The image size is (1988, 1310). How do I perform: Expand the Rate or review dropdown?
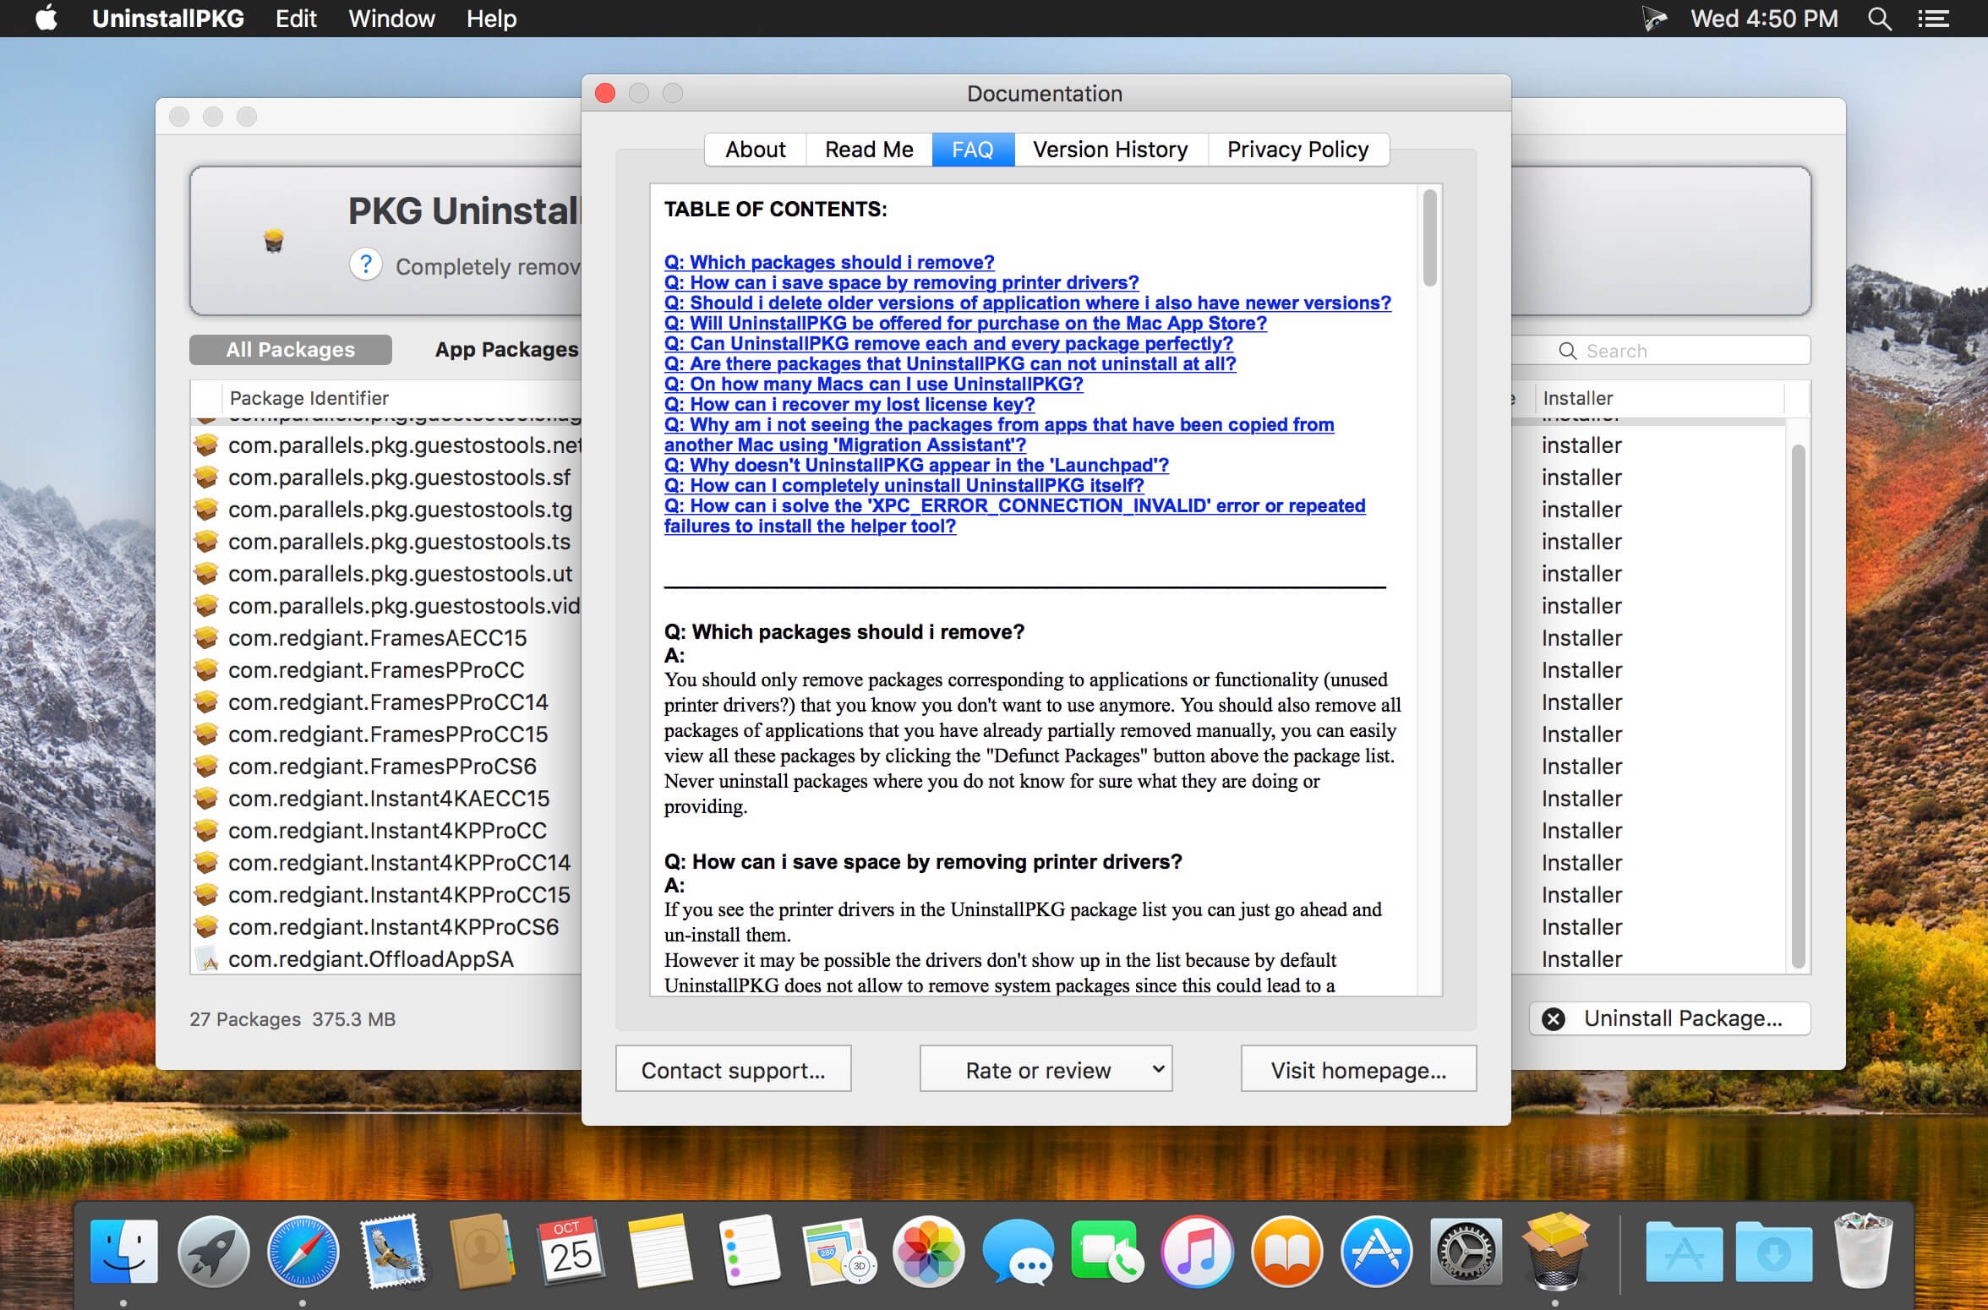tap(1046, 1069)
